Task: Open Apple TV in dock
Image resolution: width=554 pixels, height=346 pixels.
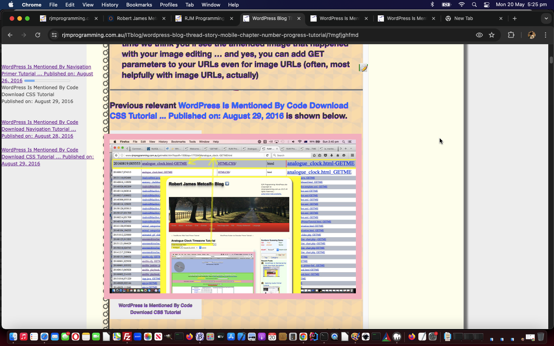Action: pos(220,337)
